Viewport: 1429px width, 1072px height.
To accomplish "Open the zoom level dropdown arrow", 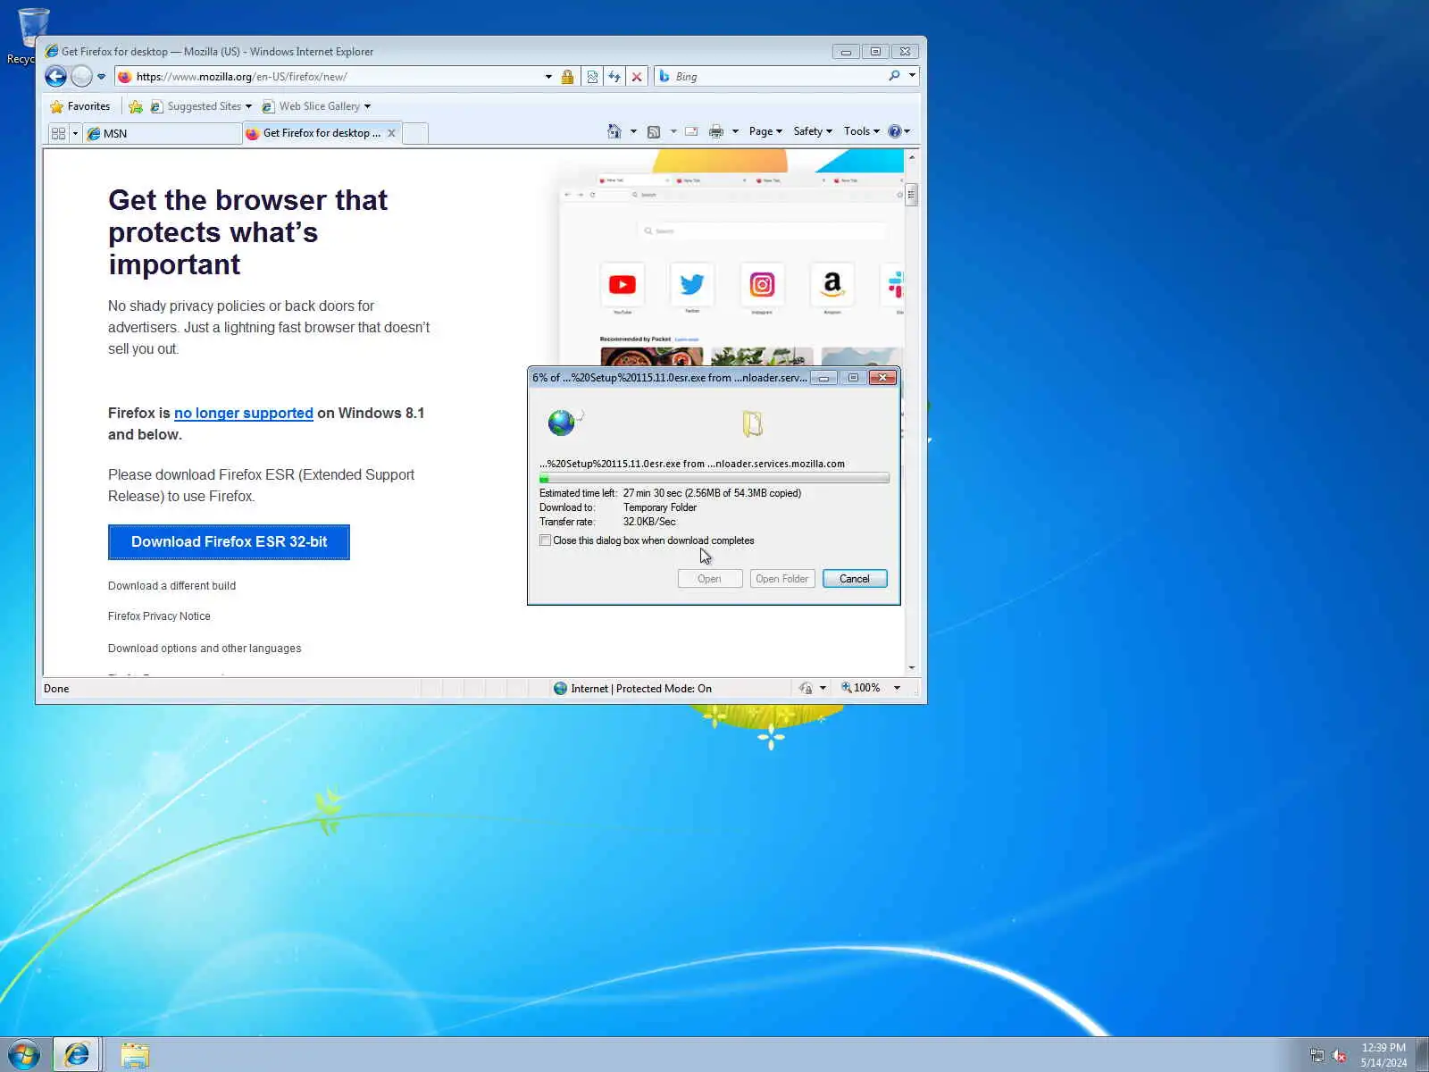I will coord(897,688).
